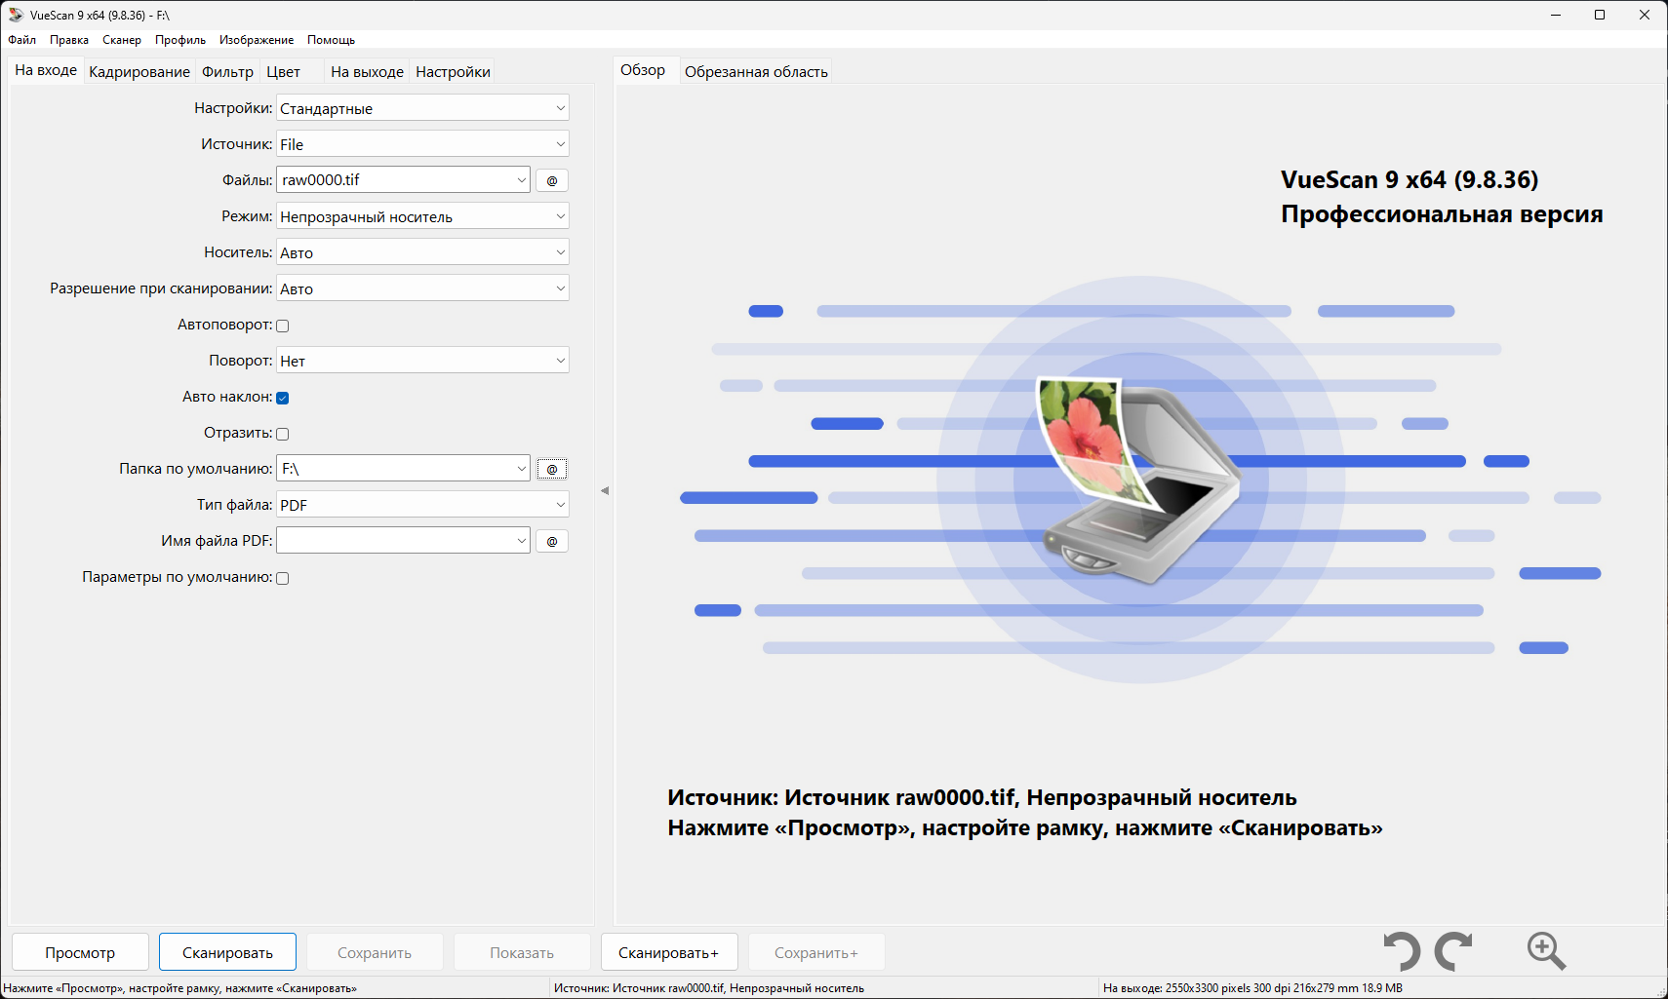Click the Сохранить+ button
This screenshot has width=1668, height=999.
[x=816, y=952]
